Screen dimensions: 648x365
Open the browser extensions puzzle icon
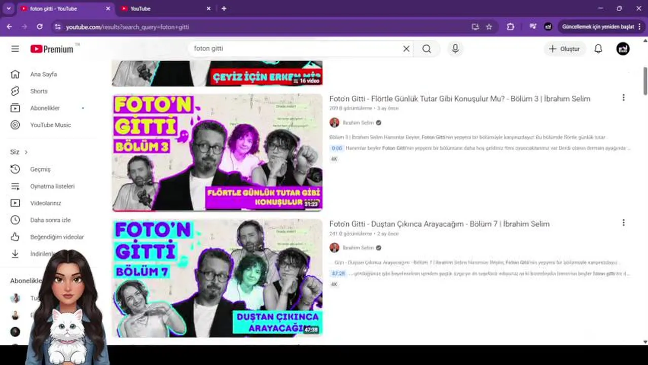point(511,27)
